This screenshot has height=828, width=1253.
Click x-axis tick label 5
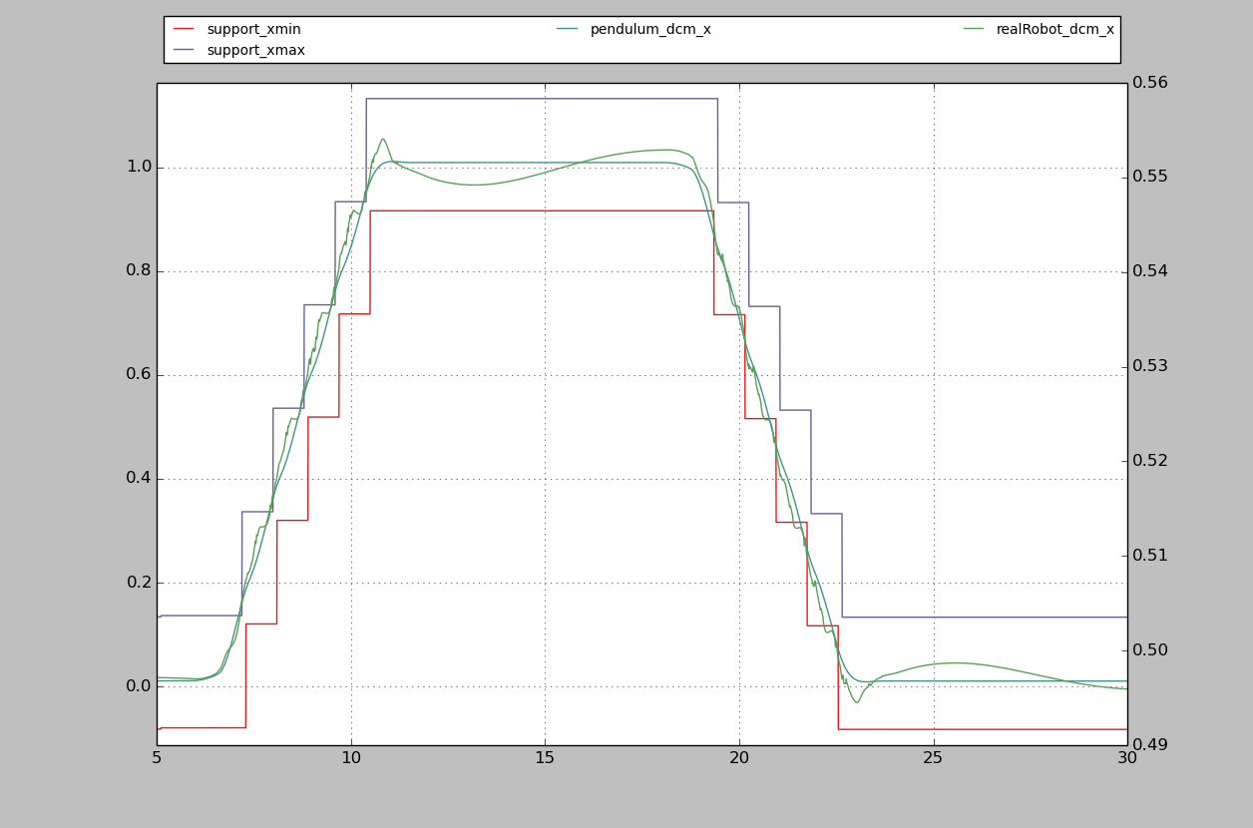pyautogui.click(x=157, y=758)
